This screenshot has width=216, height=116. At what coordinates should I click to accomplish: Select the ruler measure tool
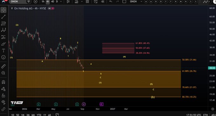(3, 66)
